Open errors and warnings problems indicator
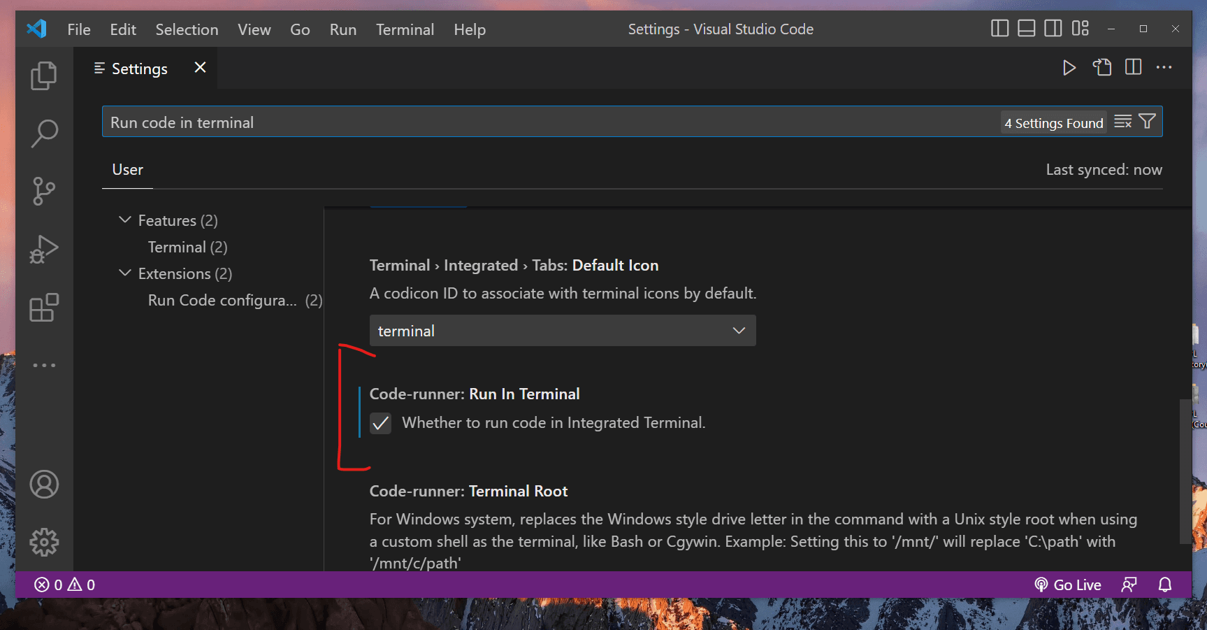Viewport: 1207px width, 630px height. [65, 585]
